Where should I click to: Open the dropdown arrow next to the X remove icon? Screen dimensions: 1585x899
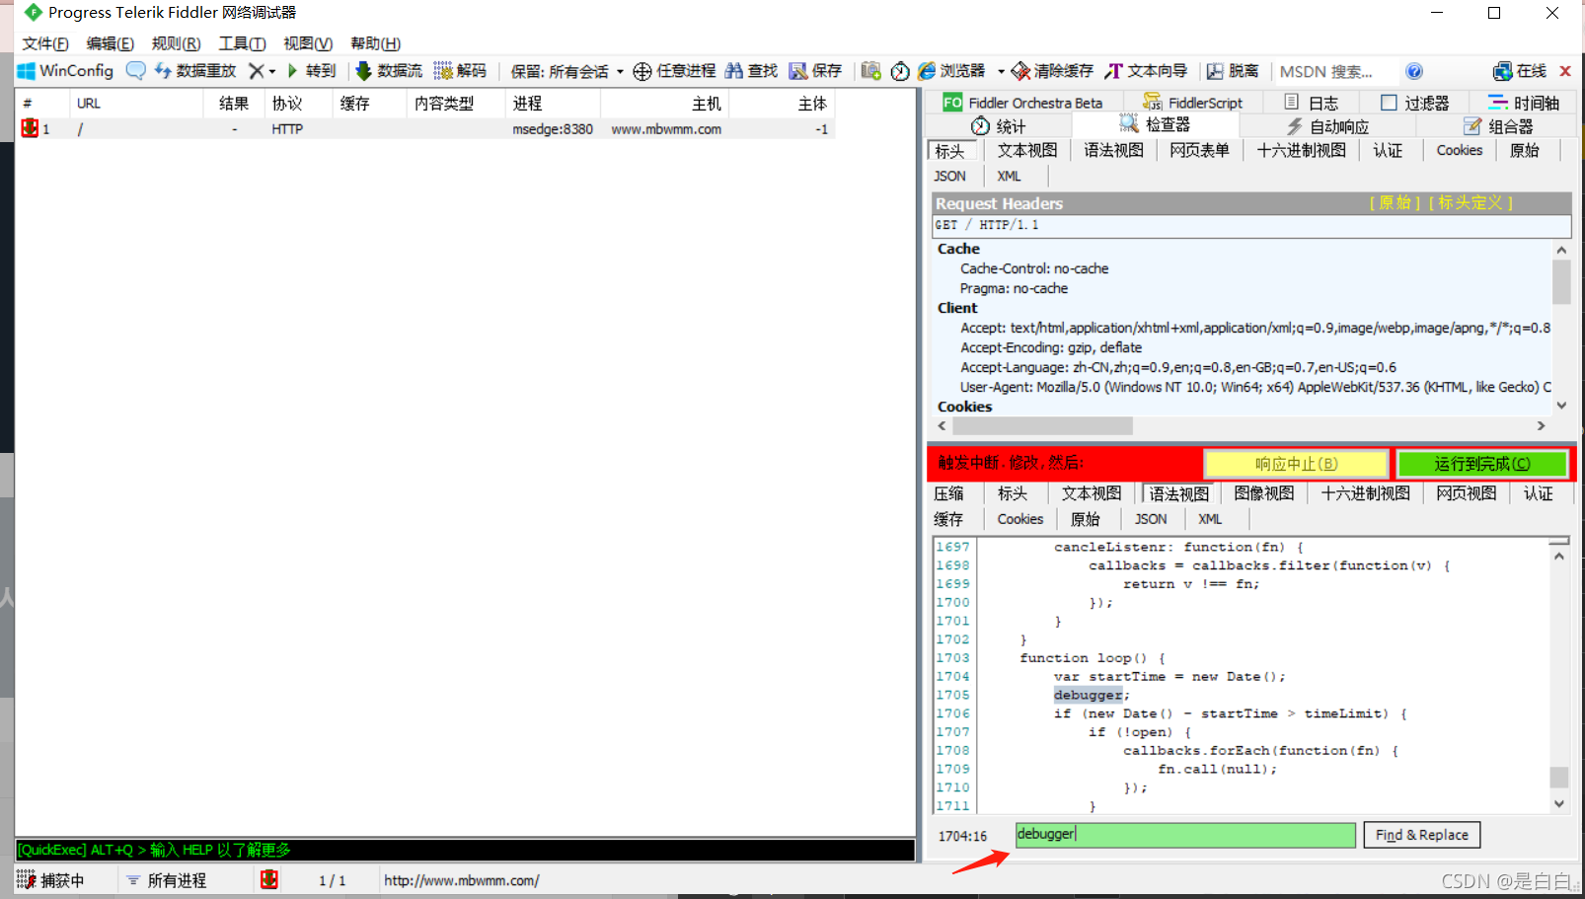(272, 71)
